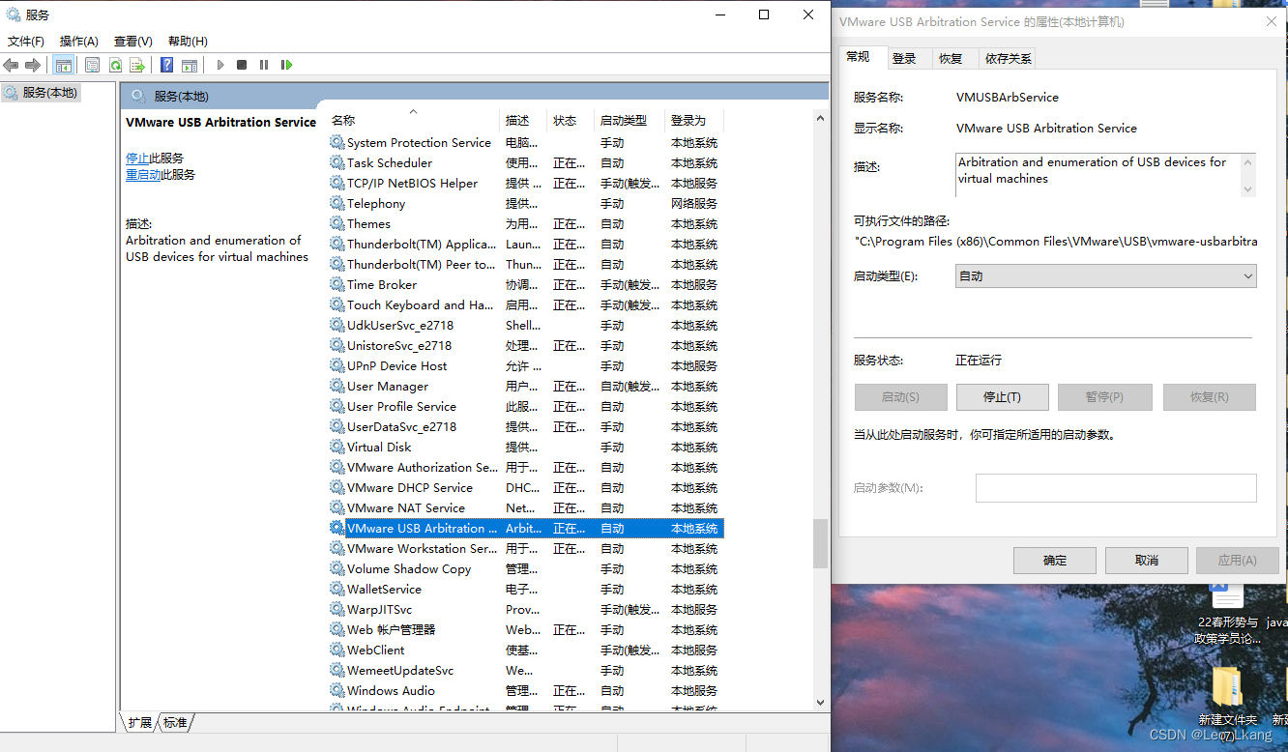
Task: Click the 启动参数(M) input field
Action: click(1116, 488)
